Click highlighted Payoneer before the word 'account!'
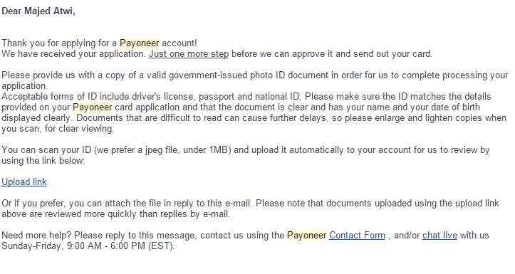The height and width of the screenshot is (274, 515). (x=140, y=43)
